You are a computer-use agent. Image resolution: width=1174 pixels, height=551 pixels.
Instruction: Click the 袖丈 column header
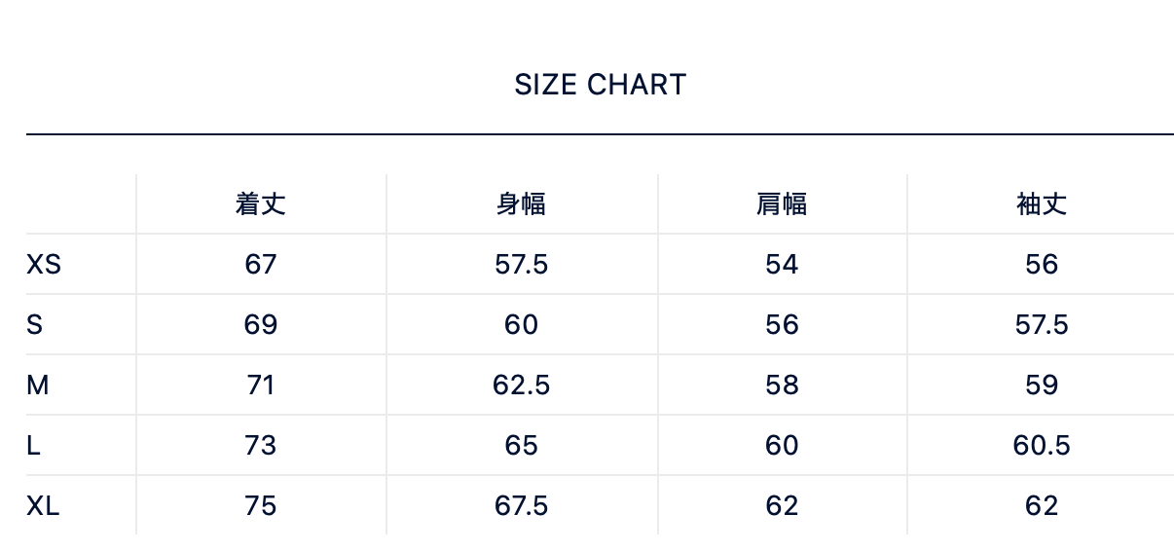click(1042, 203)
